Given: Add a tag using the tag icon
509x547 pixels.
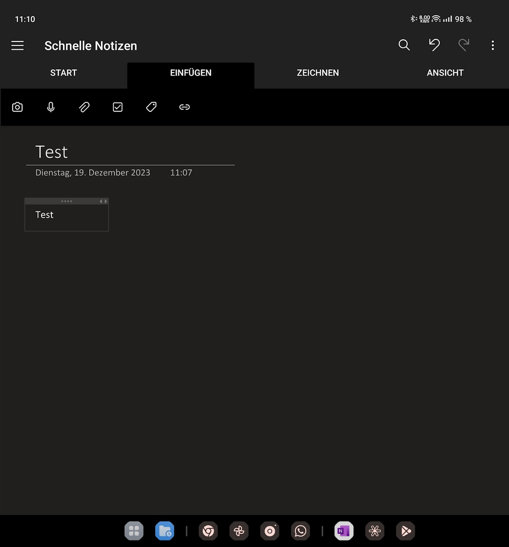Looking at the screenshot, I should pos(151,107).
